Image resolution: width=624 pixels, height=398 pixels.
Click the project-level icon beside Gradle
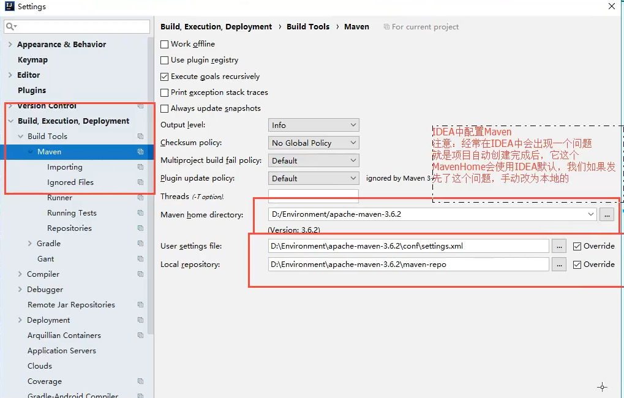(x=140, y=243)
